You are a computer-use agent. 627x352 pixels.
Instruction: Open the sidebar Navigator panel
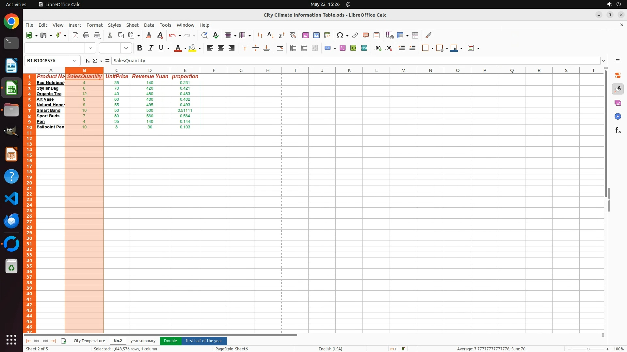(x=618, y=117)
